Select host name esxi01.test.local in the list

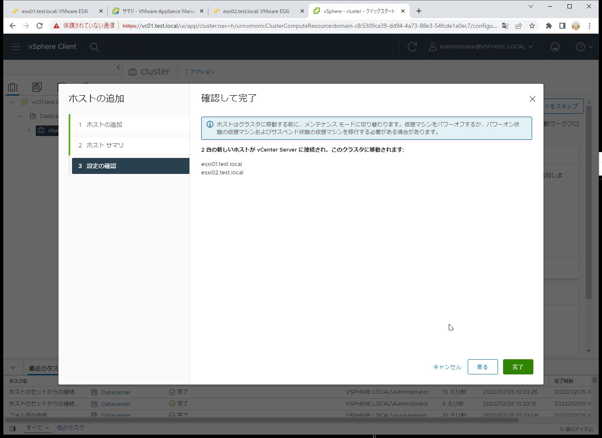tap(221, 164)
